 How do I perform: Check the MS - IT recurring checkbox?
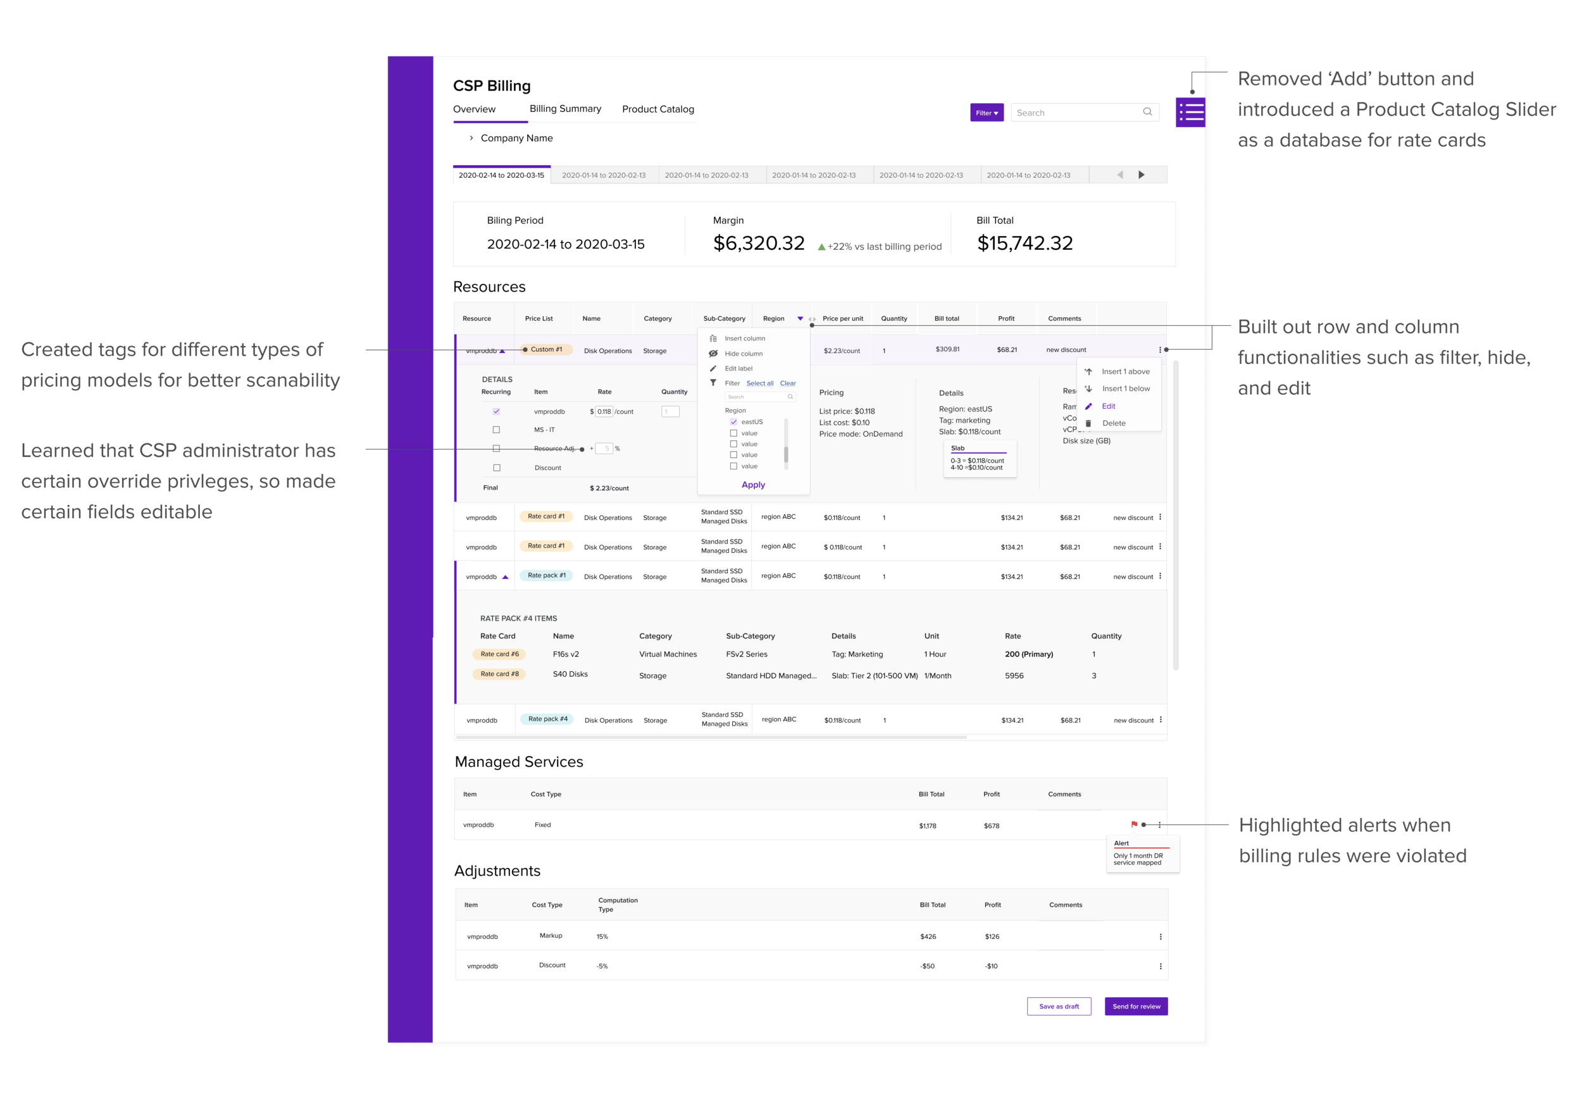point(496,430)
